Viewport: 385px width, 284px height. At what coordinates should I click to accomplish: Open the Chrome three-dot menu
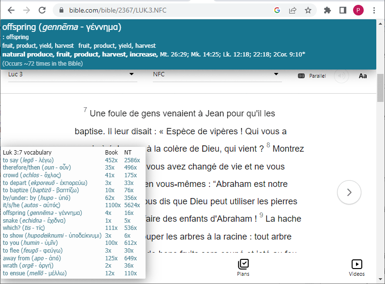tap(374, 10)
